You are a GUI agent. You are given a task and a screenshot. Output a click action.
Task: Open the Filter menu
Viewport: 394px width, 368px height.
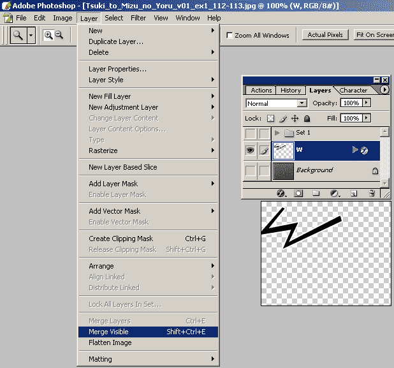click(x=138, y=18)
